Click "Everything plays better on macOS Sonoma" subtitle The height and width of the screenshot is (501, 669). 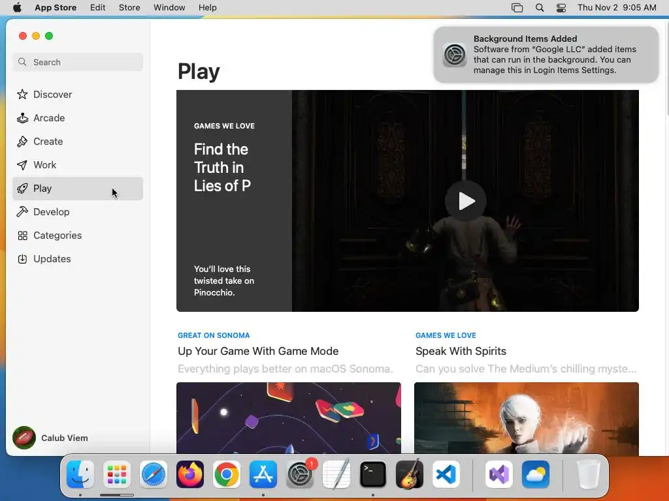(286, 369)
